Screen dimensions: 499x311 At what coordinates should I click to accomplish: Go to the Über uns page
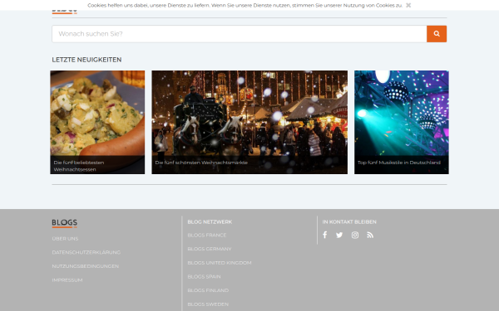pos(65,238)
